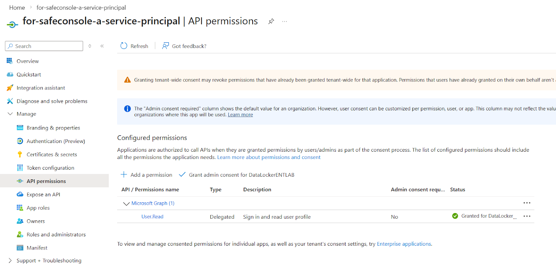Expand the Support + Troubleshooting section
This screenshot has height=279, width=556.
(x=10, y=261)
